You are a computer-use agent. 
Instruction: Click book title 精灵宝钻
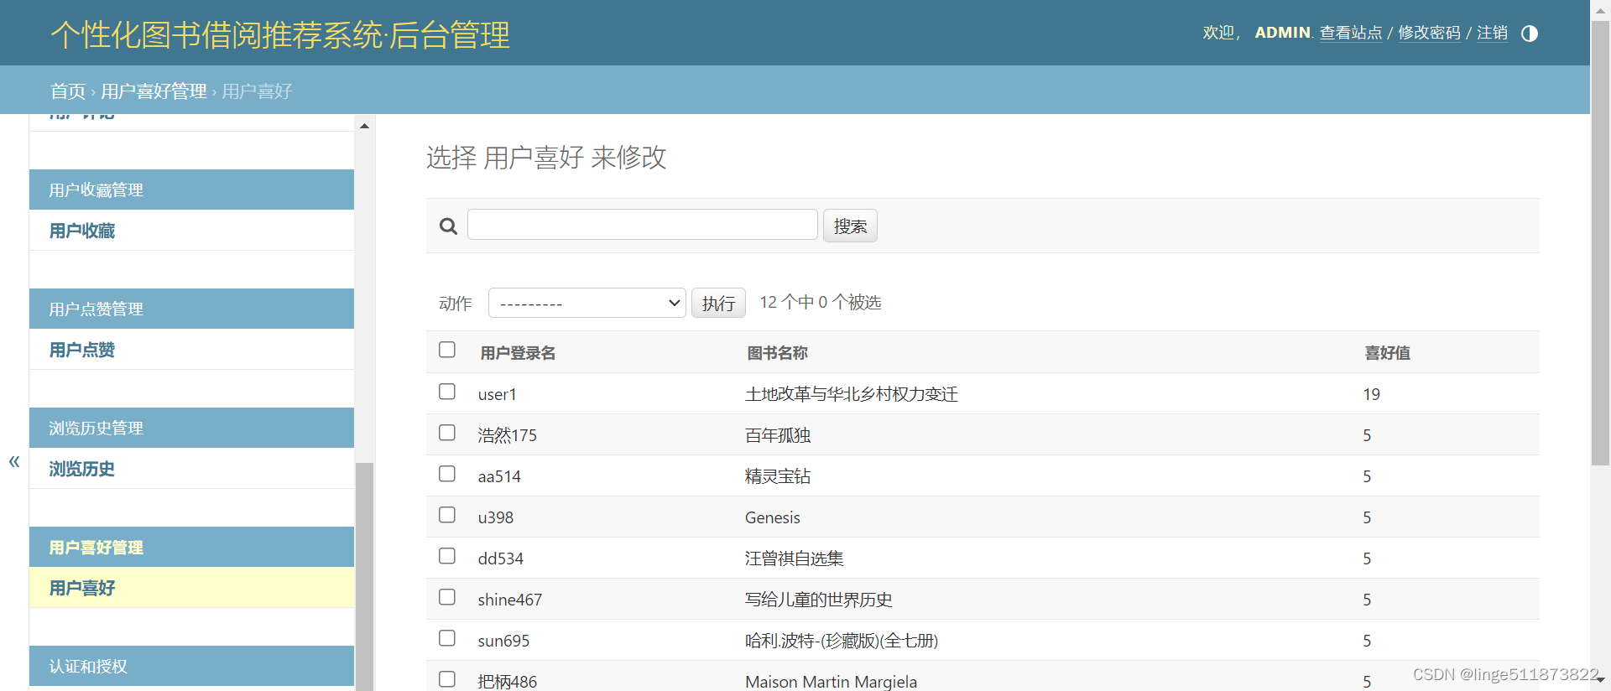point(778,476)
